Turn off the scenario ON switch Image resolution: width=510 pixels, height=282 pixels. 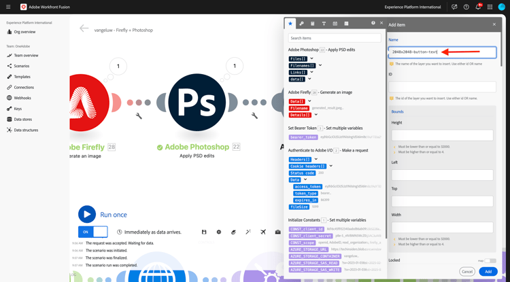point(92,232)
